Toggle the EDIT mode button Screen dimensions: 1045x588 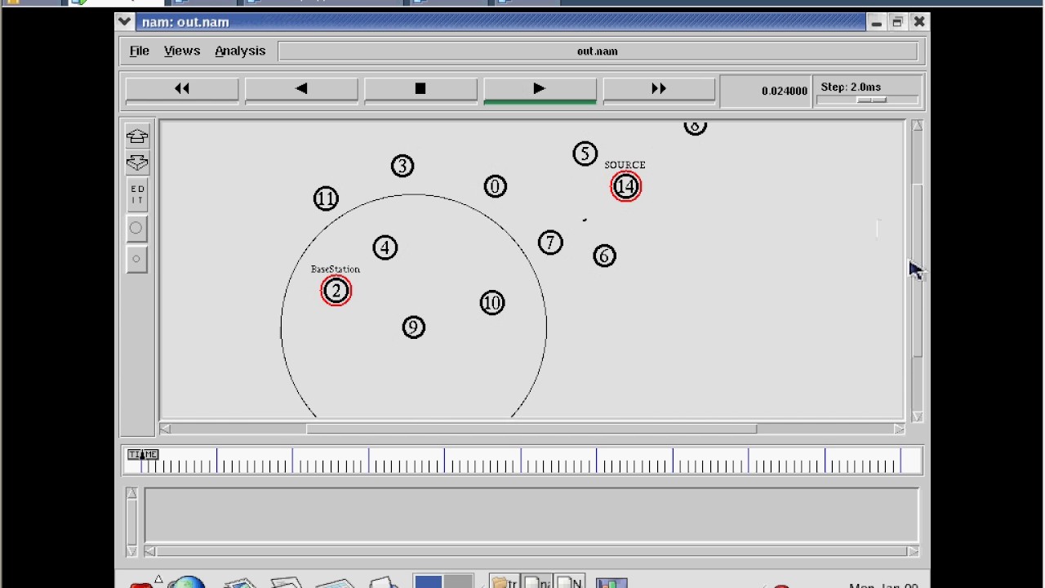point(137,195)
